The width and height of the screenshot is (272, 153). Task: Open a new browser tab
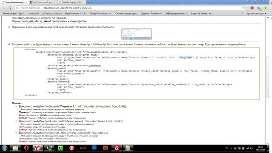[x=89, y=2]
